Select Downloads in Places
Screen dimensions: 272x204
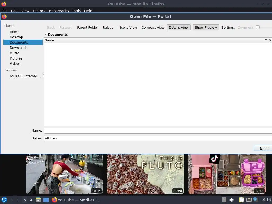point(23,48)
